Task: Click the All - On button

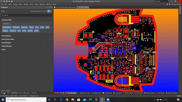Action: coord(6,24)
